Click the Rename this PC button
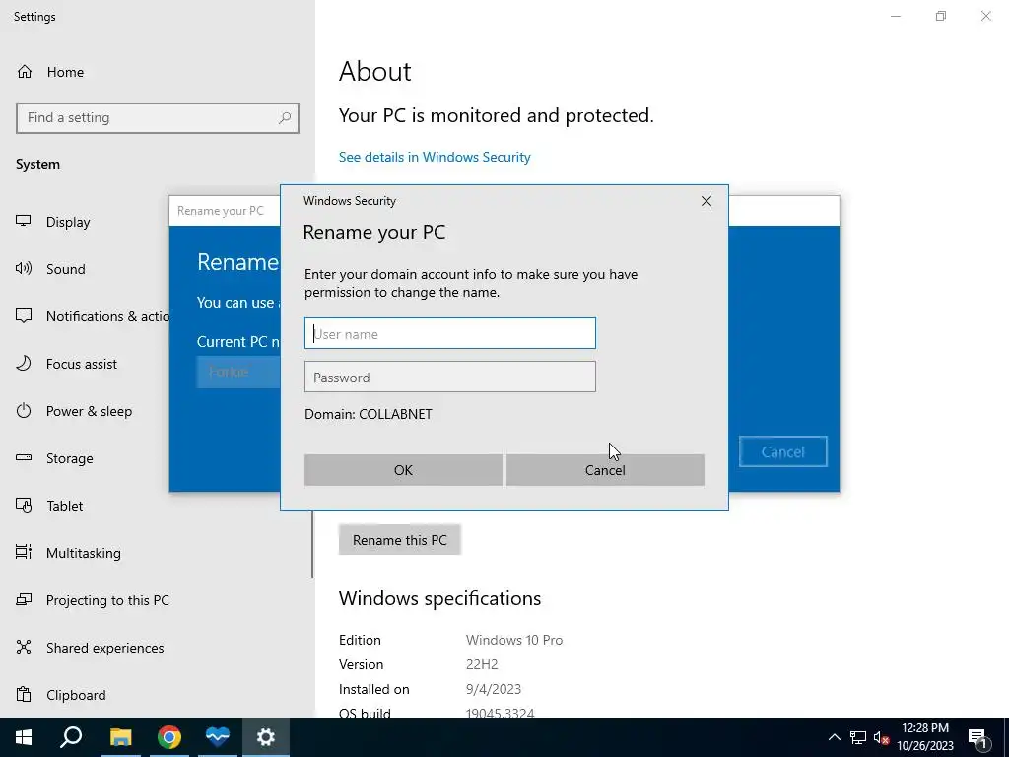The height and width of the screenshot is (757, 1009). (400, 540)
